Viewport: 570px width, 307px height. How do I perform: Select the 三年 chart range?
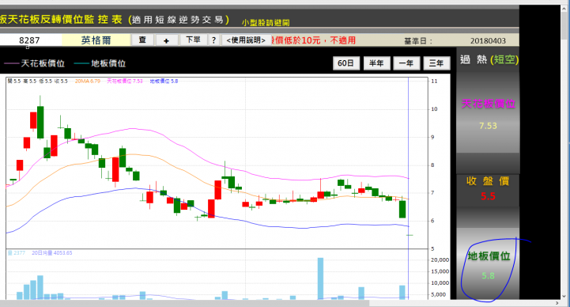(x=436, y=63)
